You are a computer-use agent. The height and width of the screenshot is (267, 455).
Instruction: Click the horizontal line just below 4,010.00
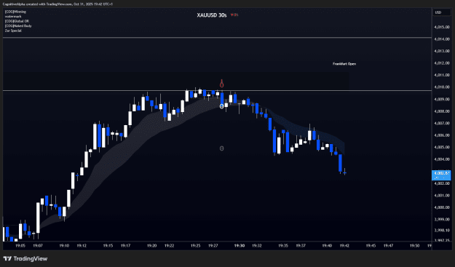click(x=217, y=91)
